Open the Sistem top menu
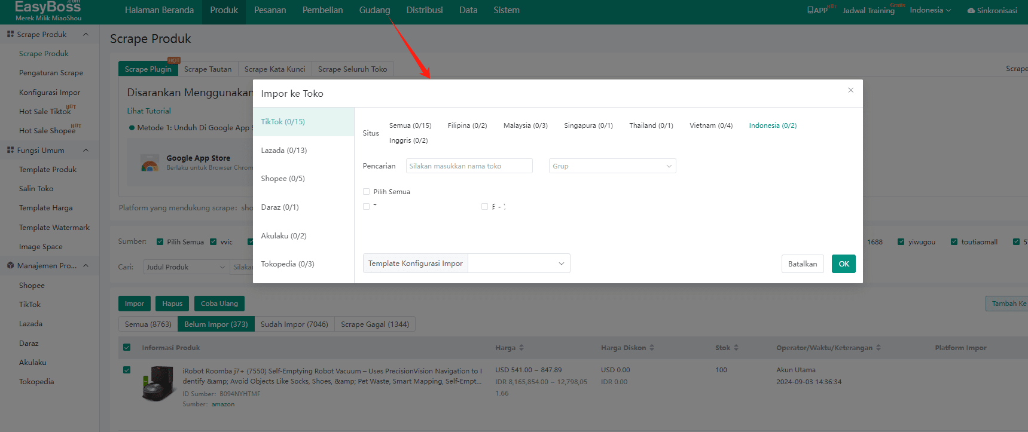 pyautogui.click(x=507, y=10)
